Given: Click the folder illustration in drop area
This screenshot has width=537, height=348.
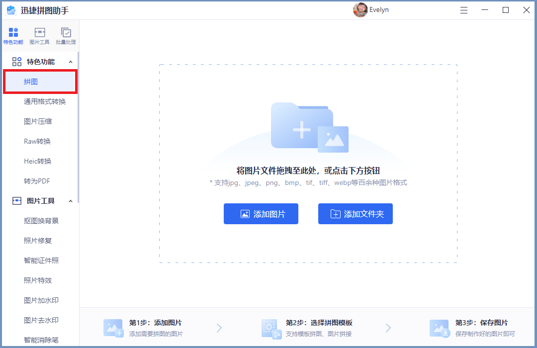Looking at the screenshot, I should 309,127.
